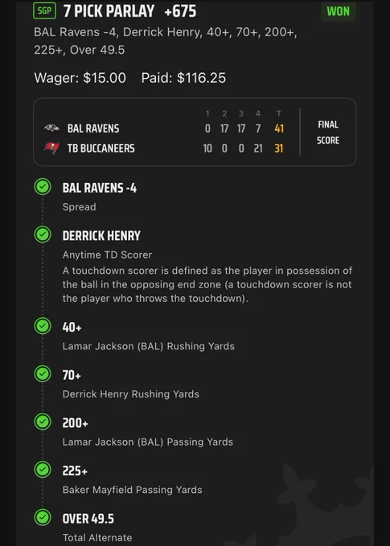Click the checkmark beside Over 49.5
390x546 pixels.
43,517
